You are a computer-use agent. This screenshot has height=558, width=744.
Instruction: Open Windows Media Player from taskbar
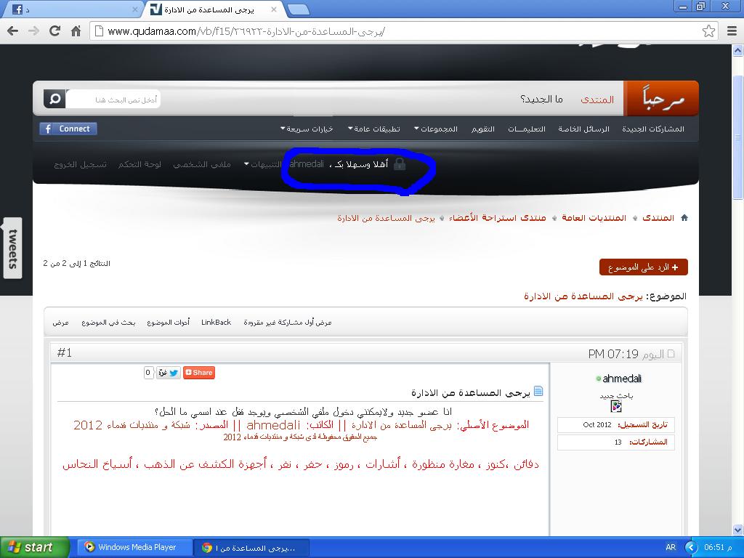136,547
